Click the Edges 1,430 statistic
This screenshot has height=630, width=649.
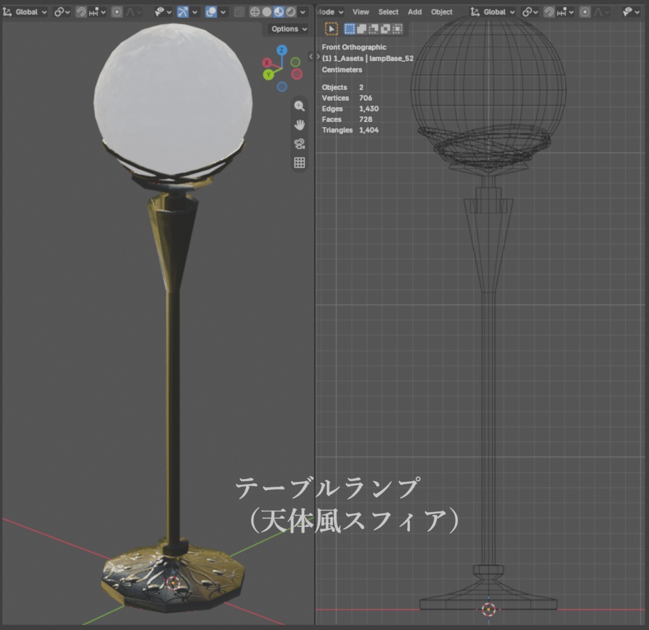350,108
